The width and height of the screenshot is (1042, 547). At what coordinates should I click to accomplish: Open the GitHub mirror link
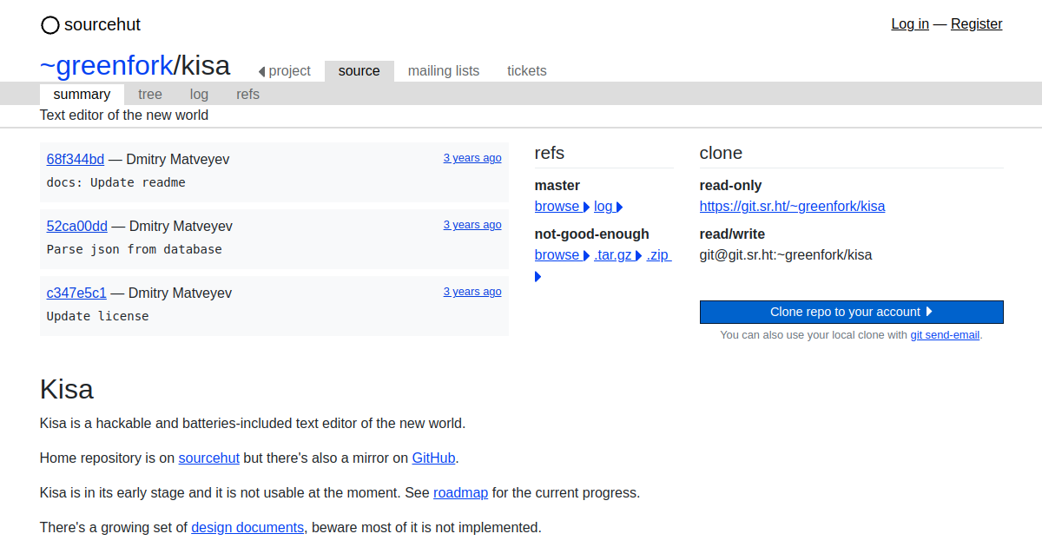click(x=434, y=458)
